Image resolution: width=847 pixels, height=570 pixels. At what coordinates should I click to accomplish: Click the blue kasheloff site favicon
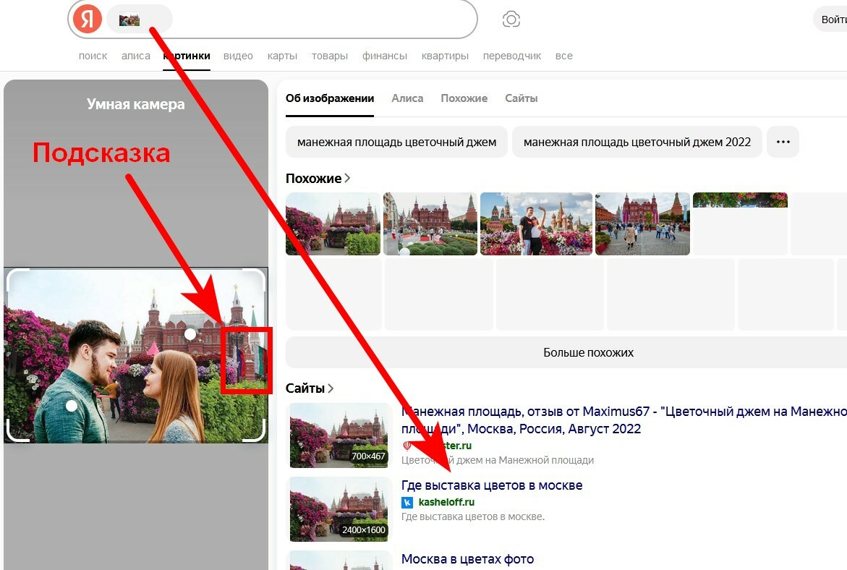tap(407, 503)
